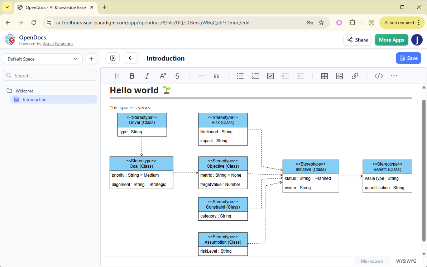The image size is (427, 267).
Task: Open the Default Space dropdown
Action: click(42, 58)
